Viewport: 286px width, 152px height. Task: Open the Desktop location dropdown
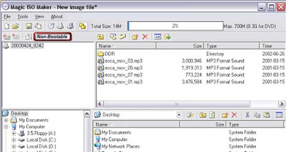click(179, 115)
